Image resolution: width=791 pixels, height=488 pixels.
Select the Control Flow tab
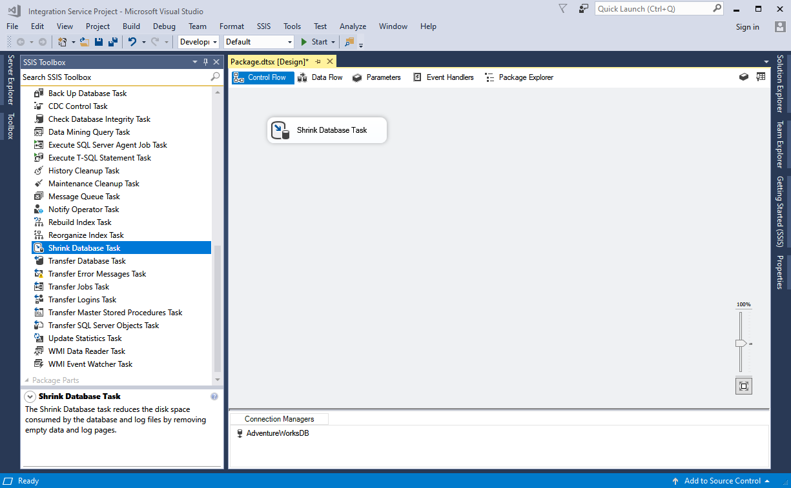263,77
